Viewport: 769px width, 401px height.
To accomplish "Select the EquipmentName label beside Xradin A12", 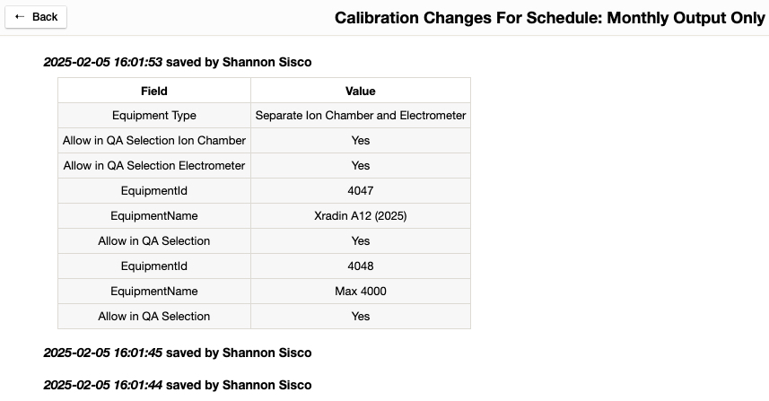I will tap(154, 216).
